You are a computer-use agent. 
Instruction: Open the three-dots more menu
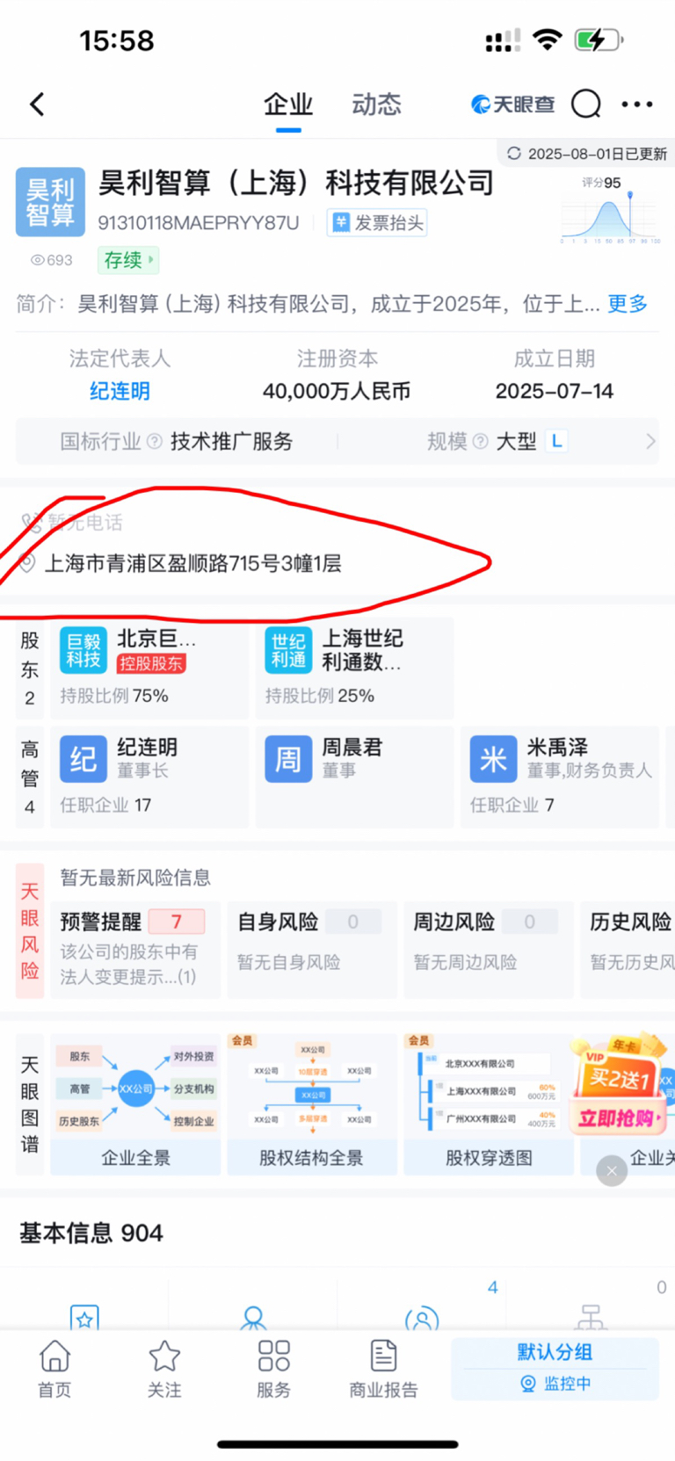tap(637, 105)
